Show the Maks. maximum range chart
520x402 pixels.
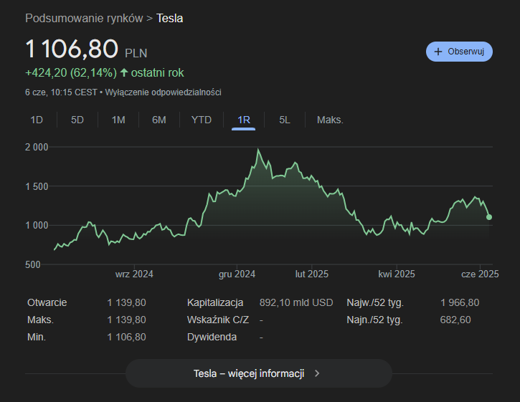click(x=330, y=120)
